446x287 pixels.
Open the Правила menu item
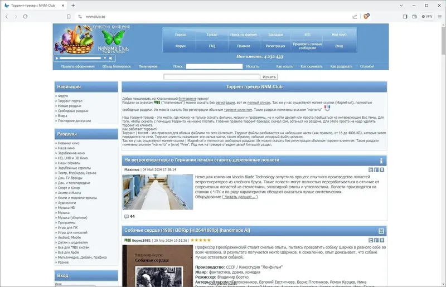point(244,46)
